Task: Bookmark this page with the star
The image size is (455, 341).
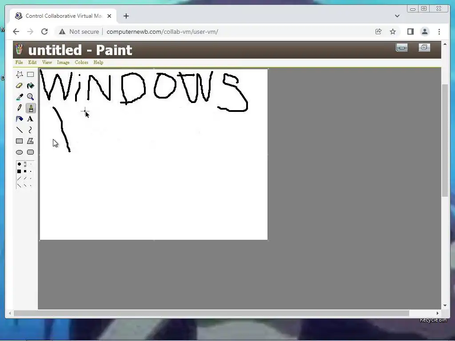Action: (393, 32)
